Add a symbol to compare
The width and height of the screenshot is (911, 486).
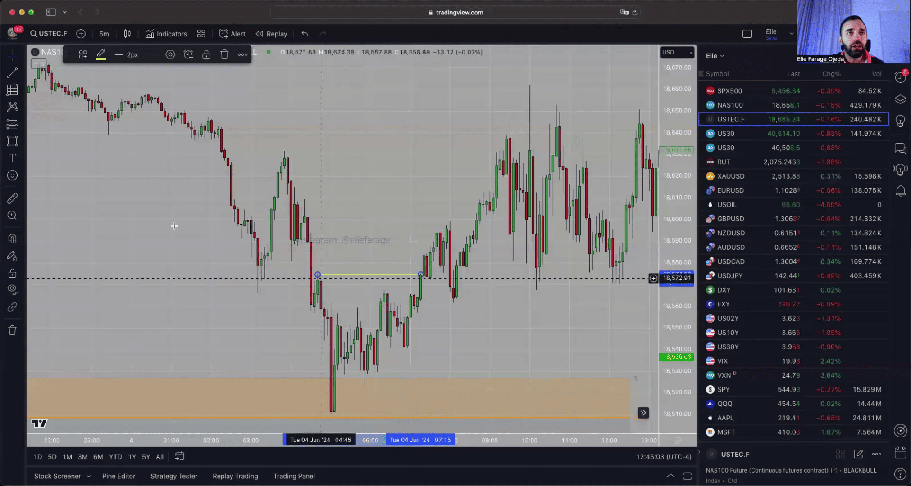tap(81, 34)
